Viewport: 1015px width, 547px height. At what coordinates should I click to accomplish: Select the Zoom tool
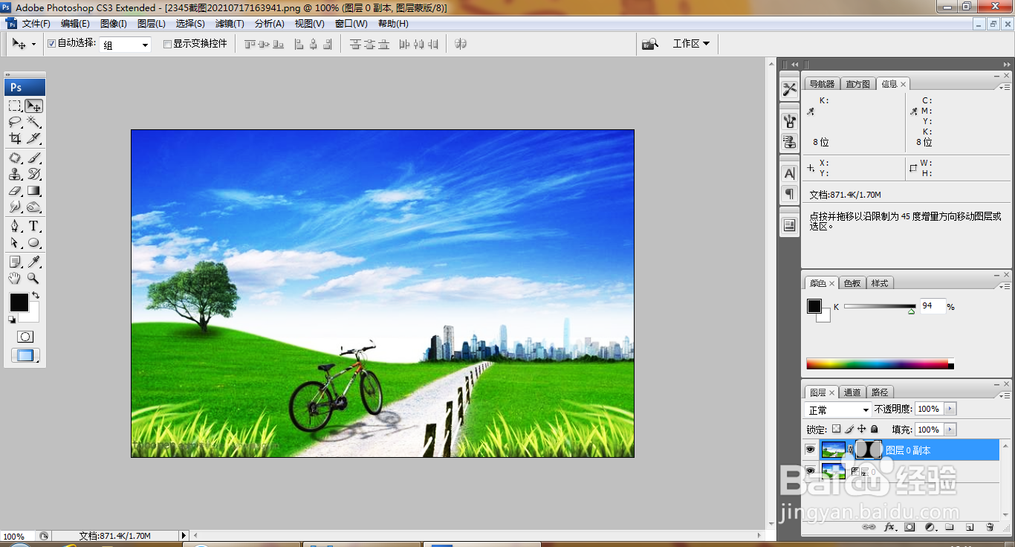pyautogui.click(x=34, y=279)
